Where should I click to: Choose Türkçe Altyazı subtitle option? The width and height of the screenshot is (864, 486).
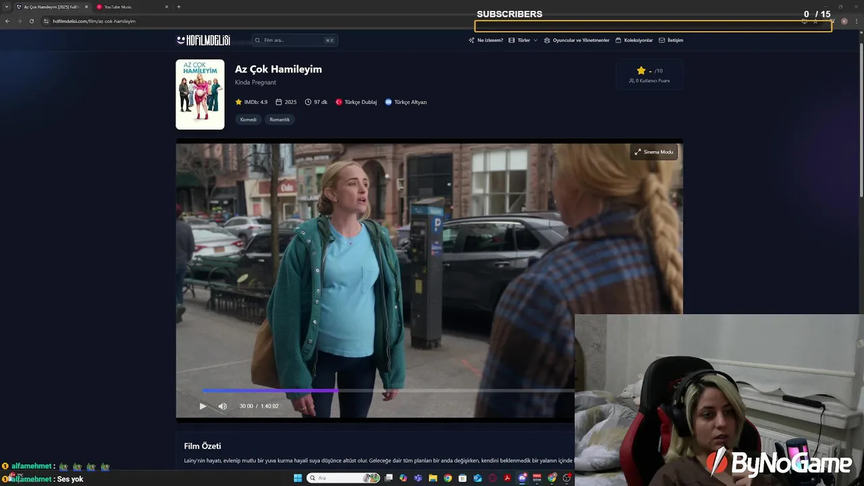tap(406, 102)
